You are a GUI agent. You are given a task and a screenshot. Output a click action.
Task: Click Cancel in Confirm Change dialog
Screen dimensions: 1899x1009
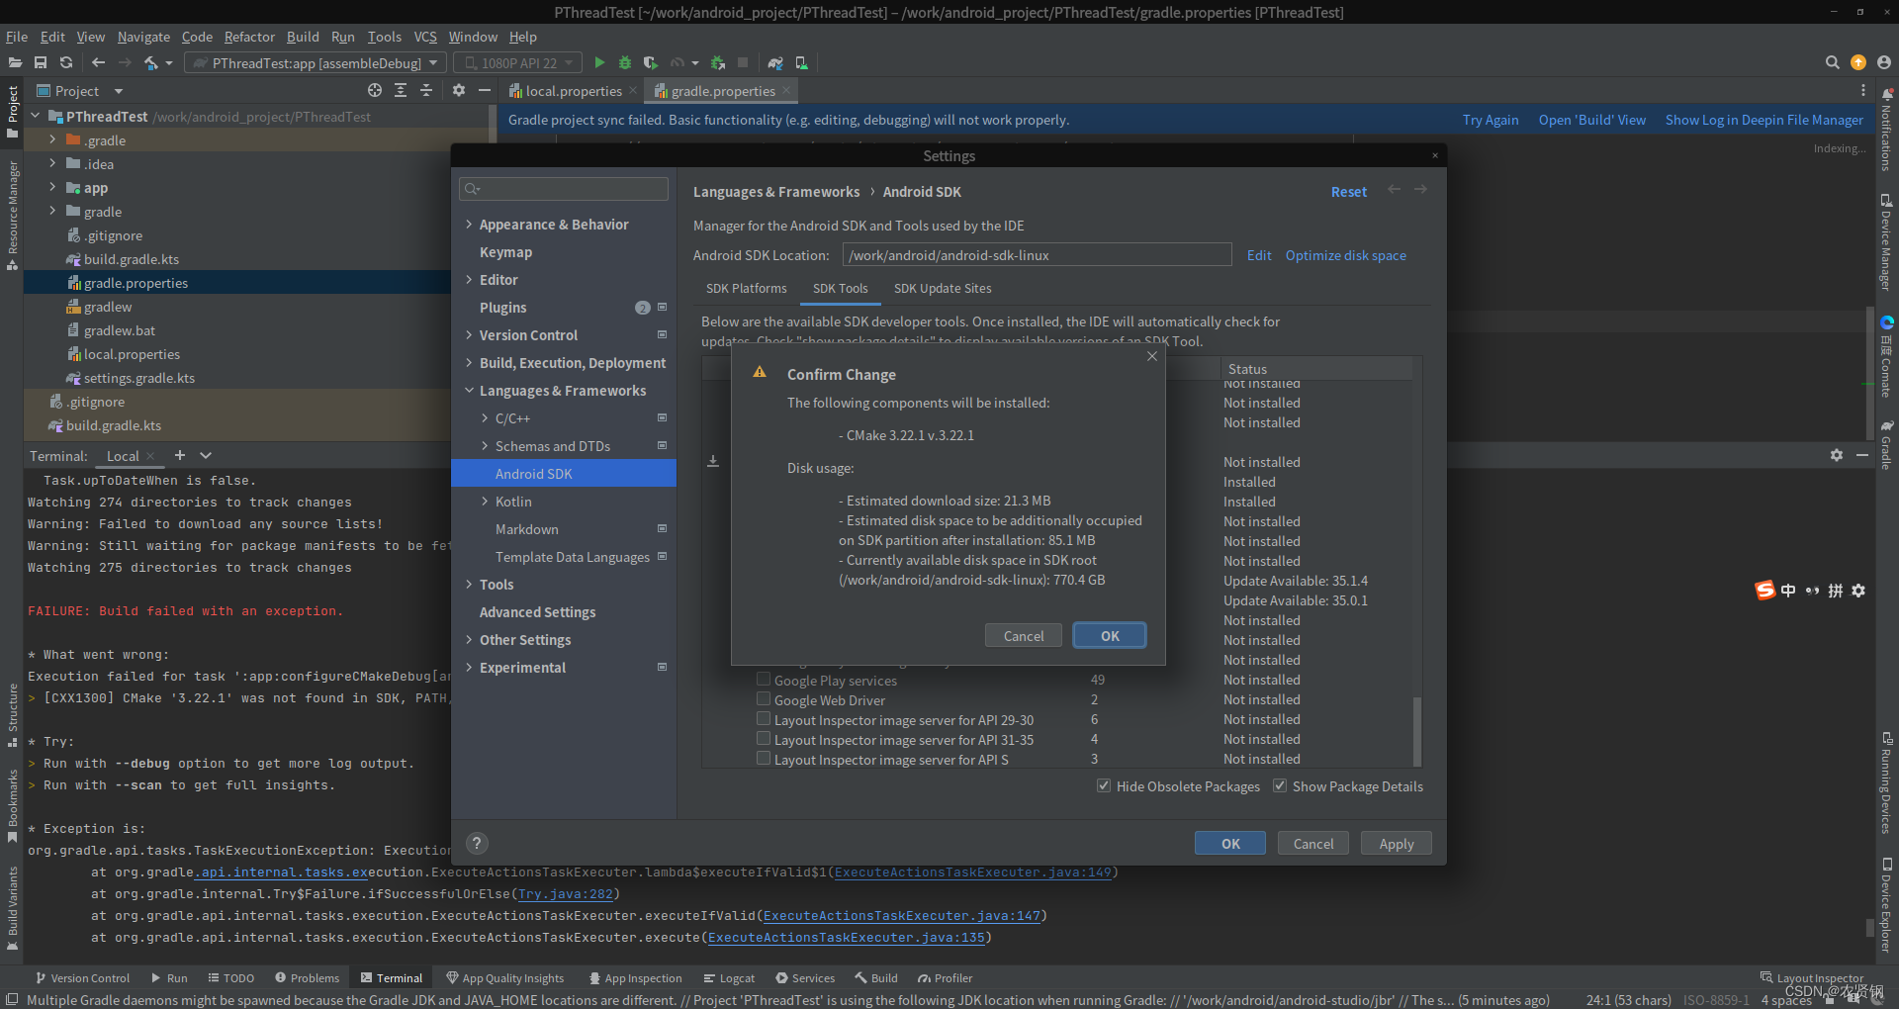[1024, 635]
